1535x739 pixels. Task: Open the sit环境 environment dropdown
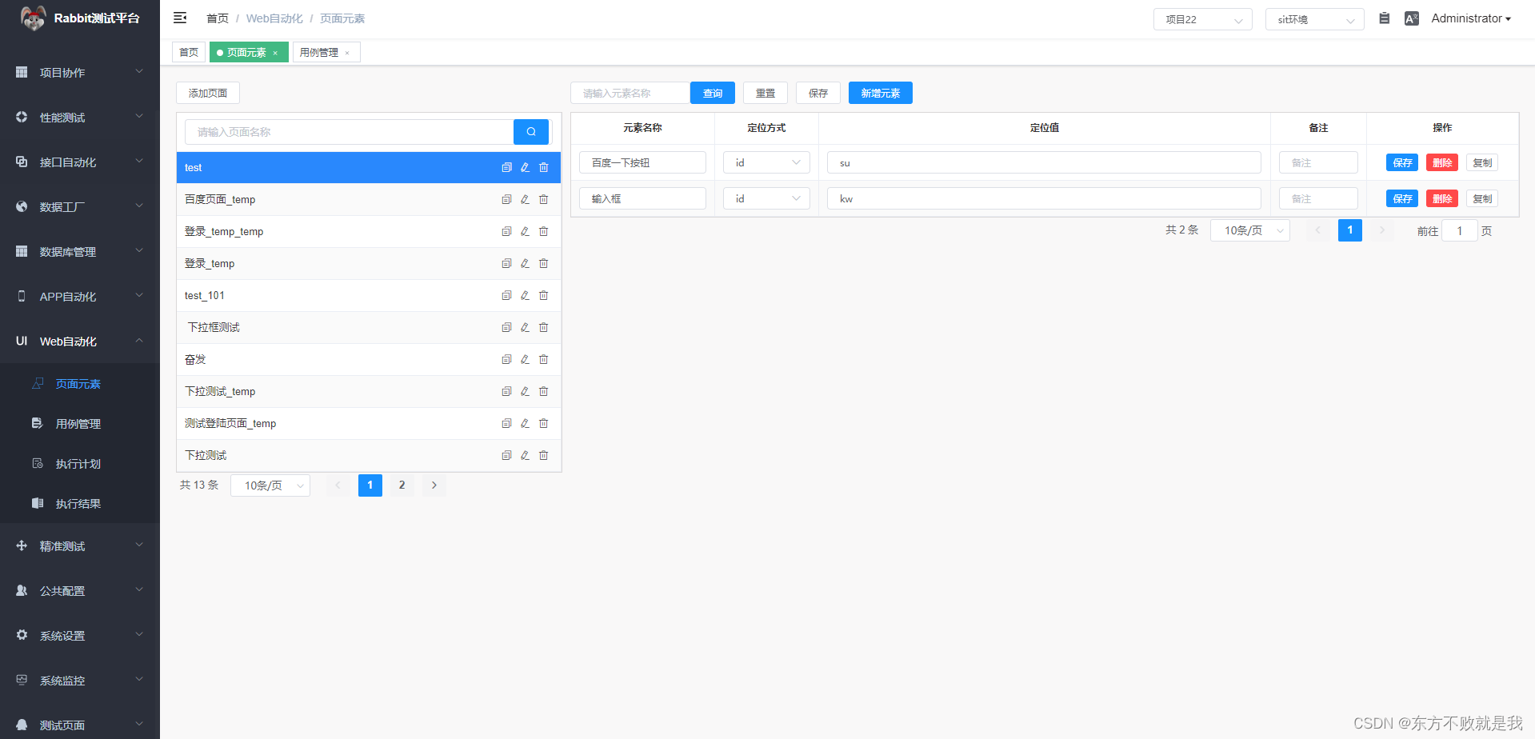tap(1314, 19)
